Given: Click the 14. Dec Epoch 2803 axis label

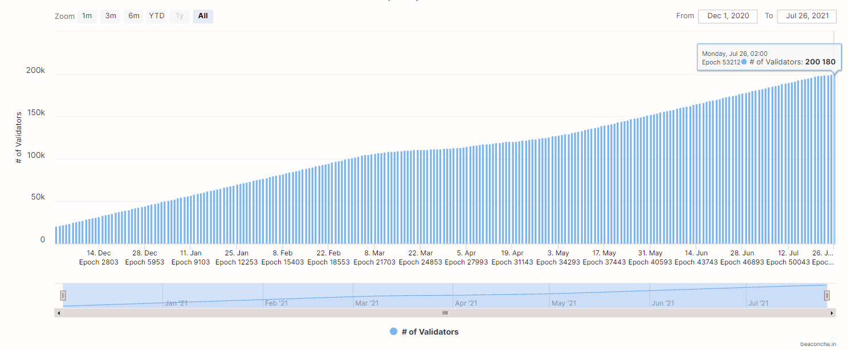Looking at the screenshot, I should tap(99, 258).
